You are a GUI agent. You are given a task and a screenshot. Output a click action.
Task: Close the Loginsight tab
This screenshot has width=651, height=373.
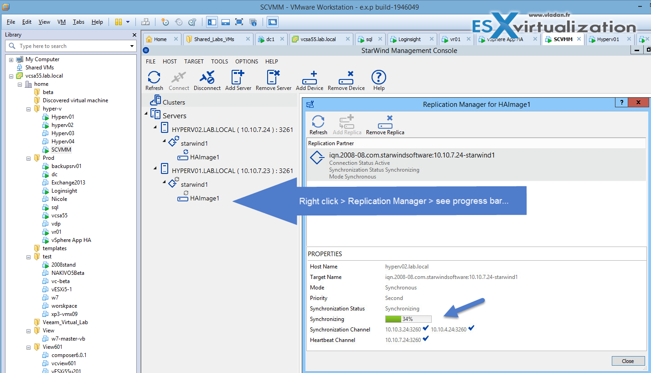pos(431,39)
